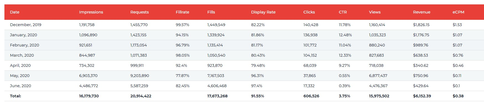This screenshot has width=484, height=107.
Task: Click the CTR column header
Action: pyautogui.click(x=343, y=12)
